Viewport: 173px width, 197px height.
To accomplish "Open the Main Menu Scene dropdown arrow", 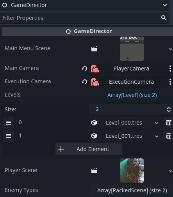I will click(x=171, y=49).
